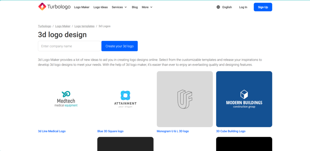The width and height of the screenshot is (310, 151).
Task: Click the Log In link
Action: coord(243,7)
